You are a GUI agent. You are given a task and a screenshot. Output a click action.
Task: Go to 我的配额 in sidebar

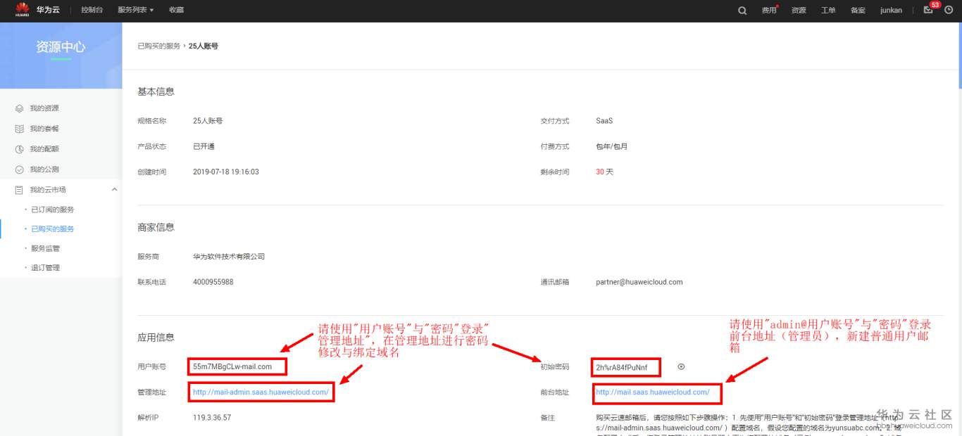(x=44, y=149)
